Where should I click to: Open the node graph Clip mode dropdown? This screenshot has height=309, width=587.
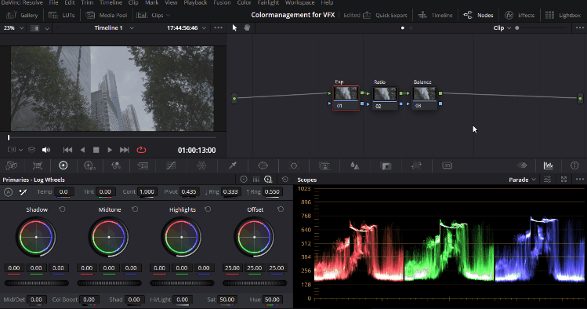502,27
